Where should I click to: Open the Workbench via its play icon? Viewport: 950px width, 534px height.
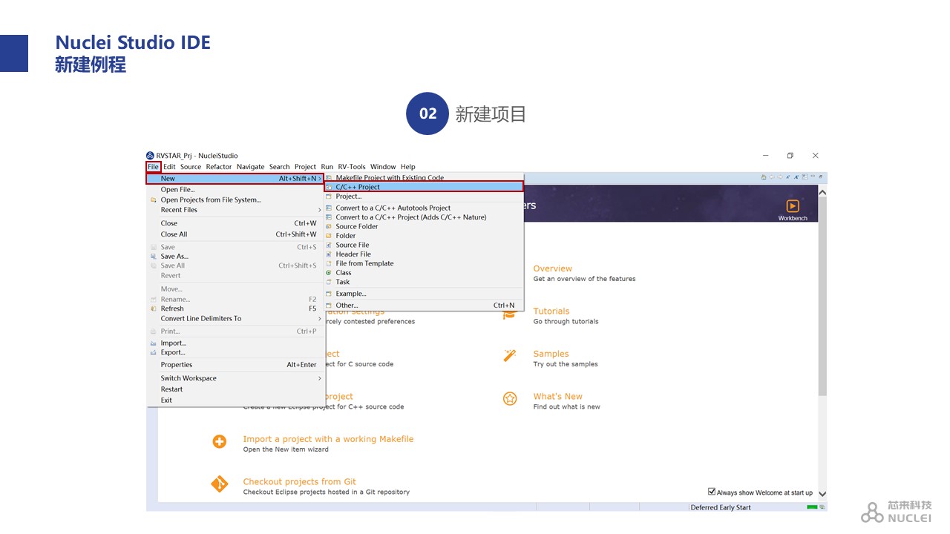coord(793,205)
